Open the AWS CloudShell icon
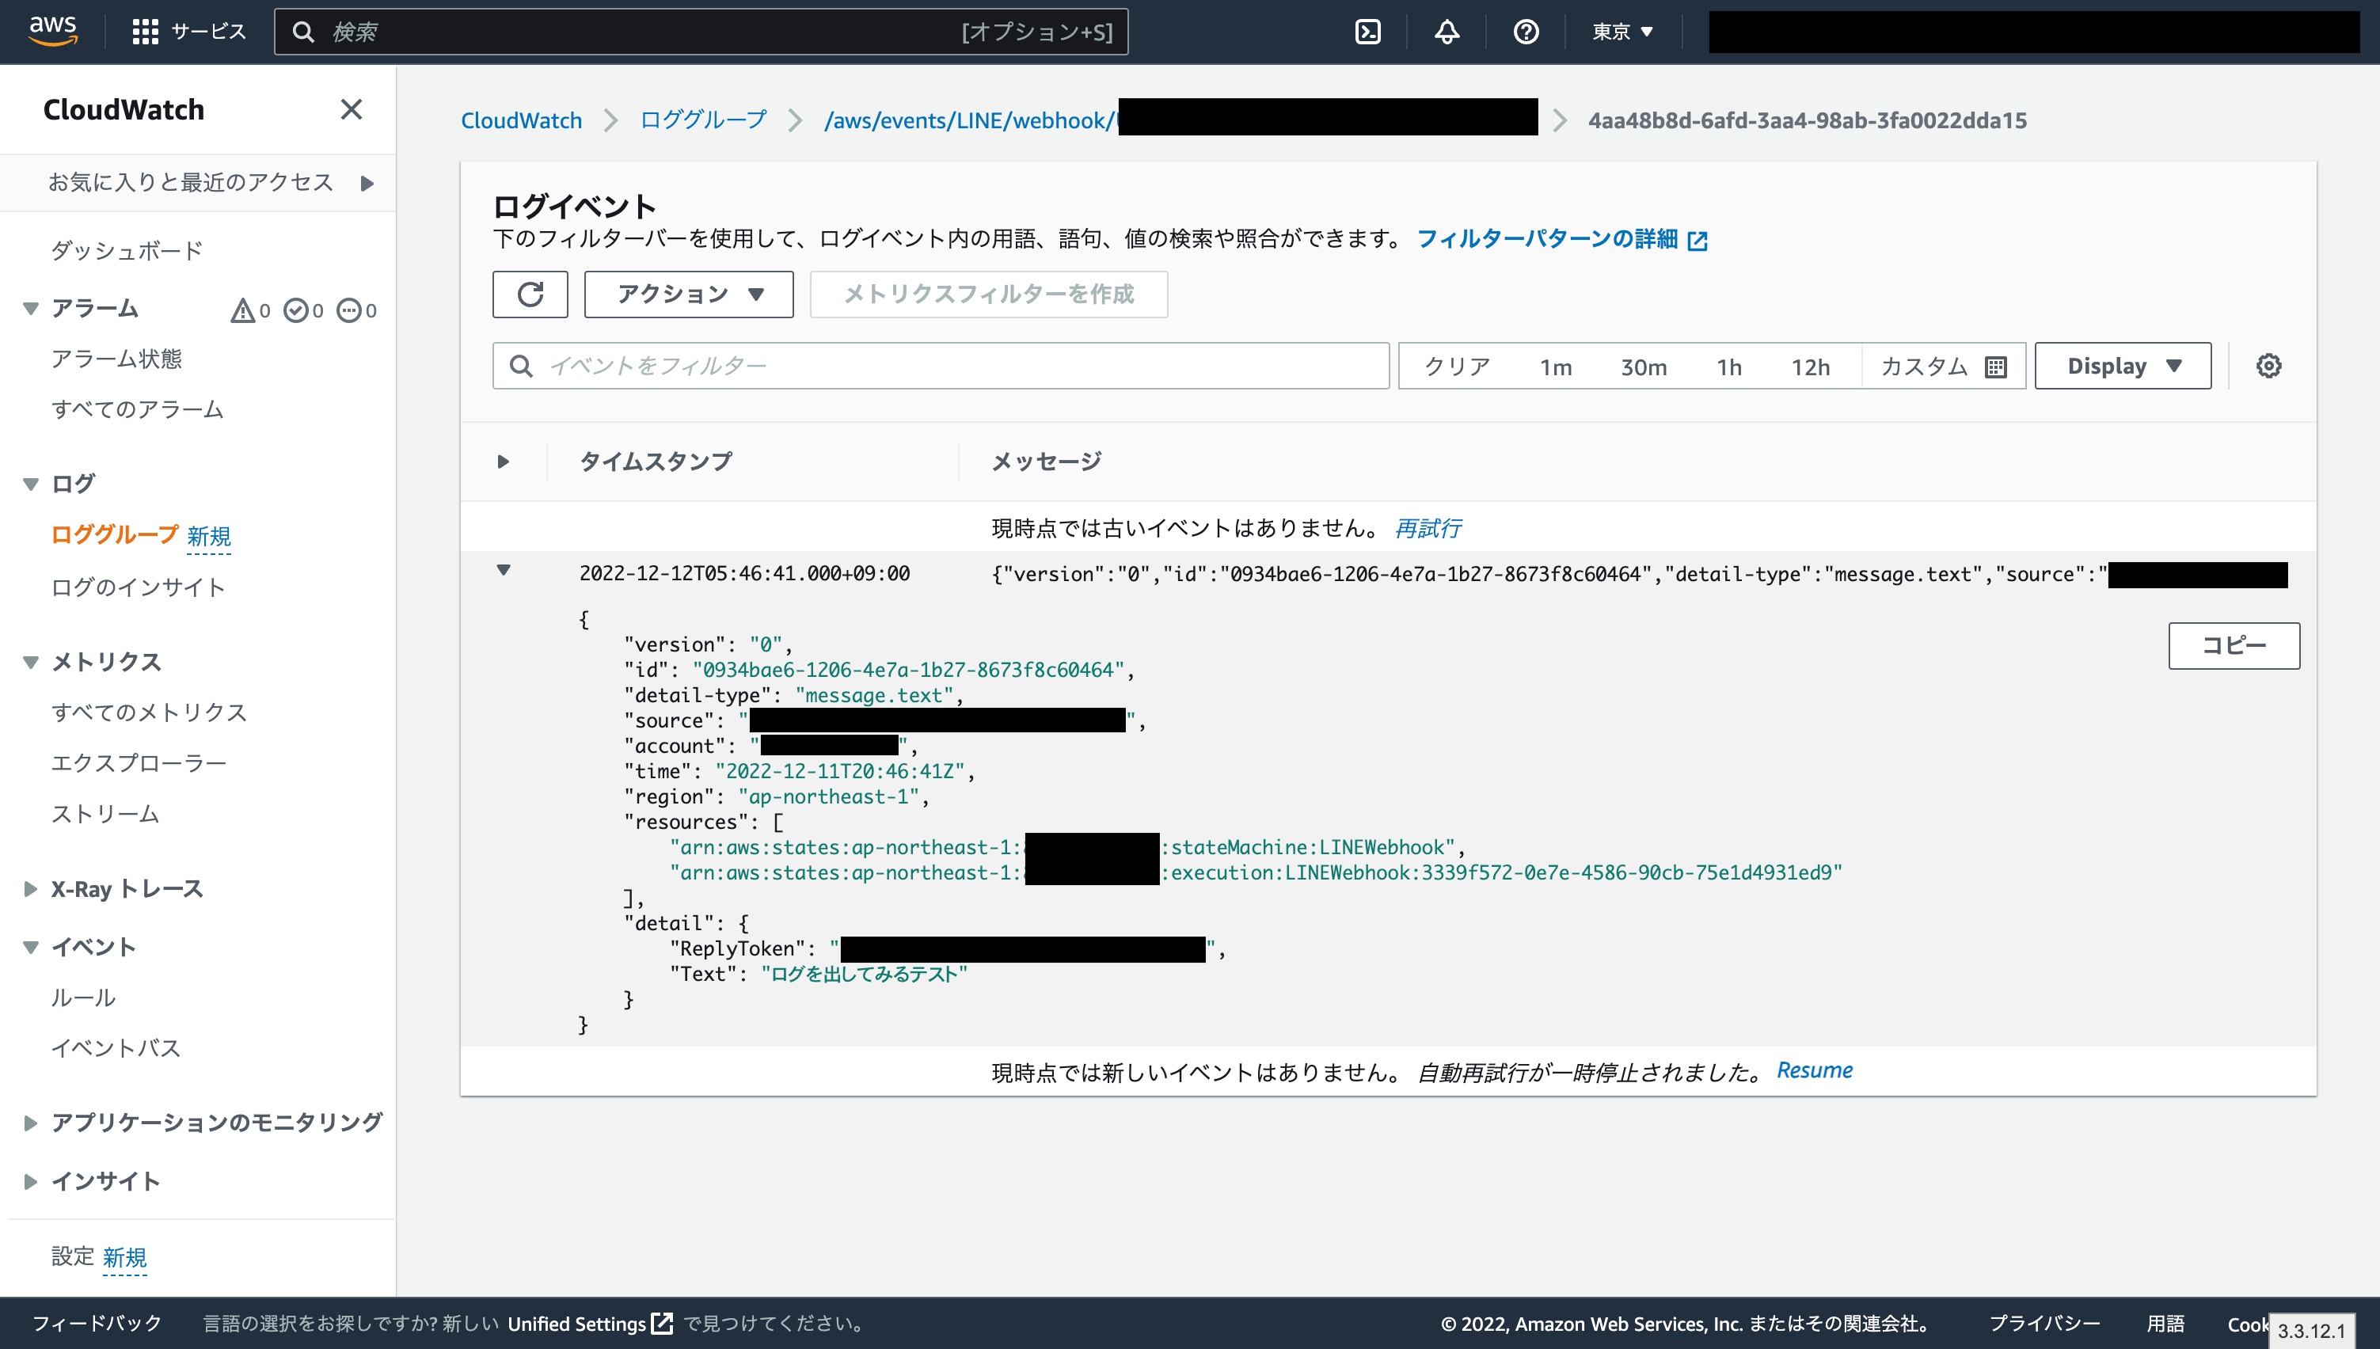The width and height of the screenshot is (2380, 1349). (x=1367, y=32)
